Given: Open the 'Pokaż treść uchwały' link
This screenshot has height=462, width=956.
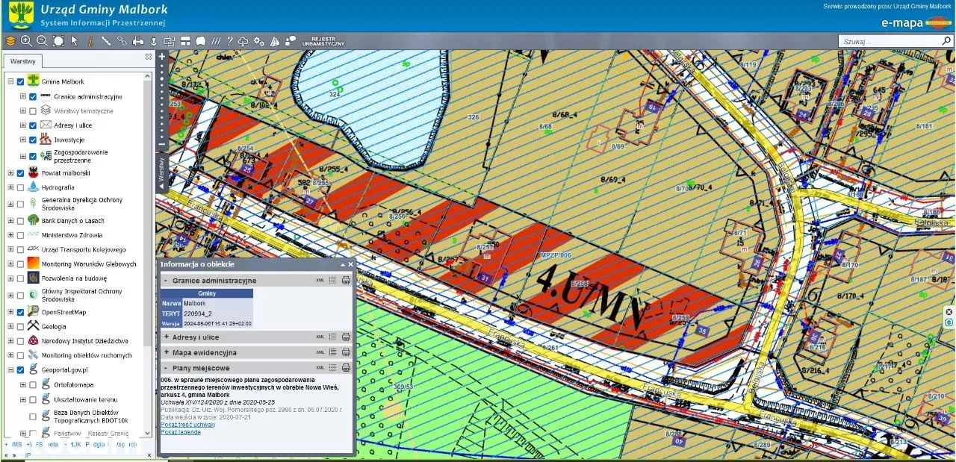Looking at the screenshot, I should [187, 425].
